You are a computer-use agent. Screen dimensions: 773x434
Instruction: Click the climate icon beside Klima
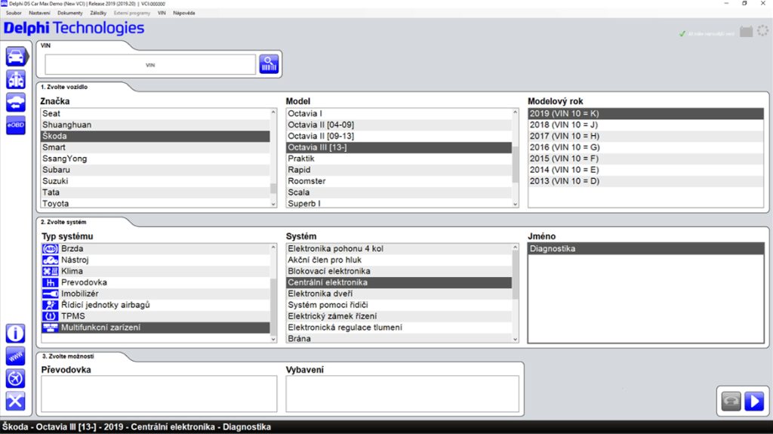(50, 271)
